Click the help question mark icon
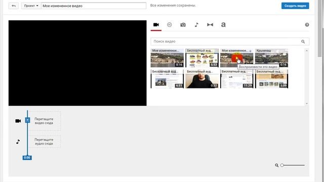This screenshot has height=182, width=324. tap(307, 25)
